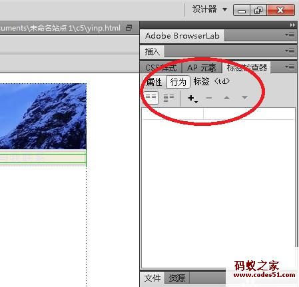Screen dimensions: 299x287
Task: Click the minus remove event button
Action: (x=208, y=98)
